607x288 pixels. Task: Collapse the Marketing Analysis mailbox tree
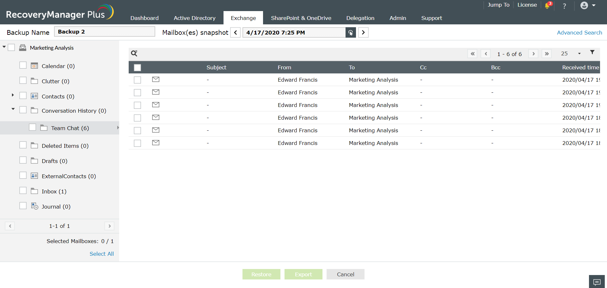click(4, 47)
